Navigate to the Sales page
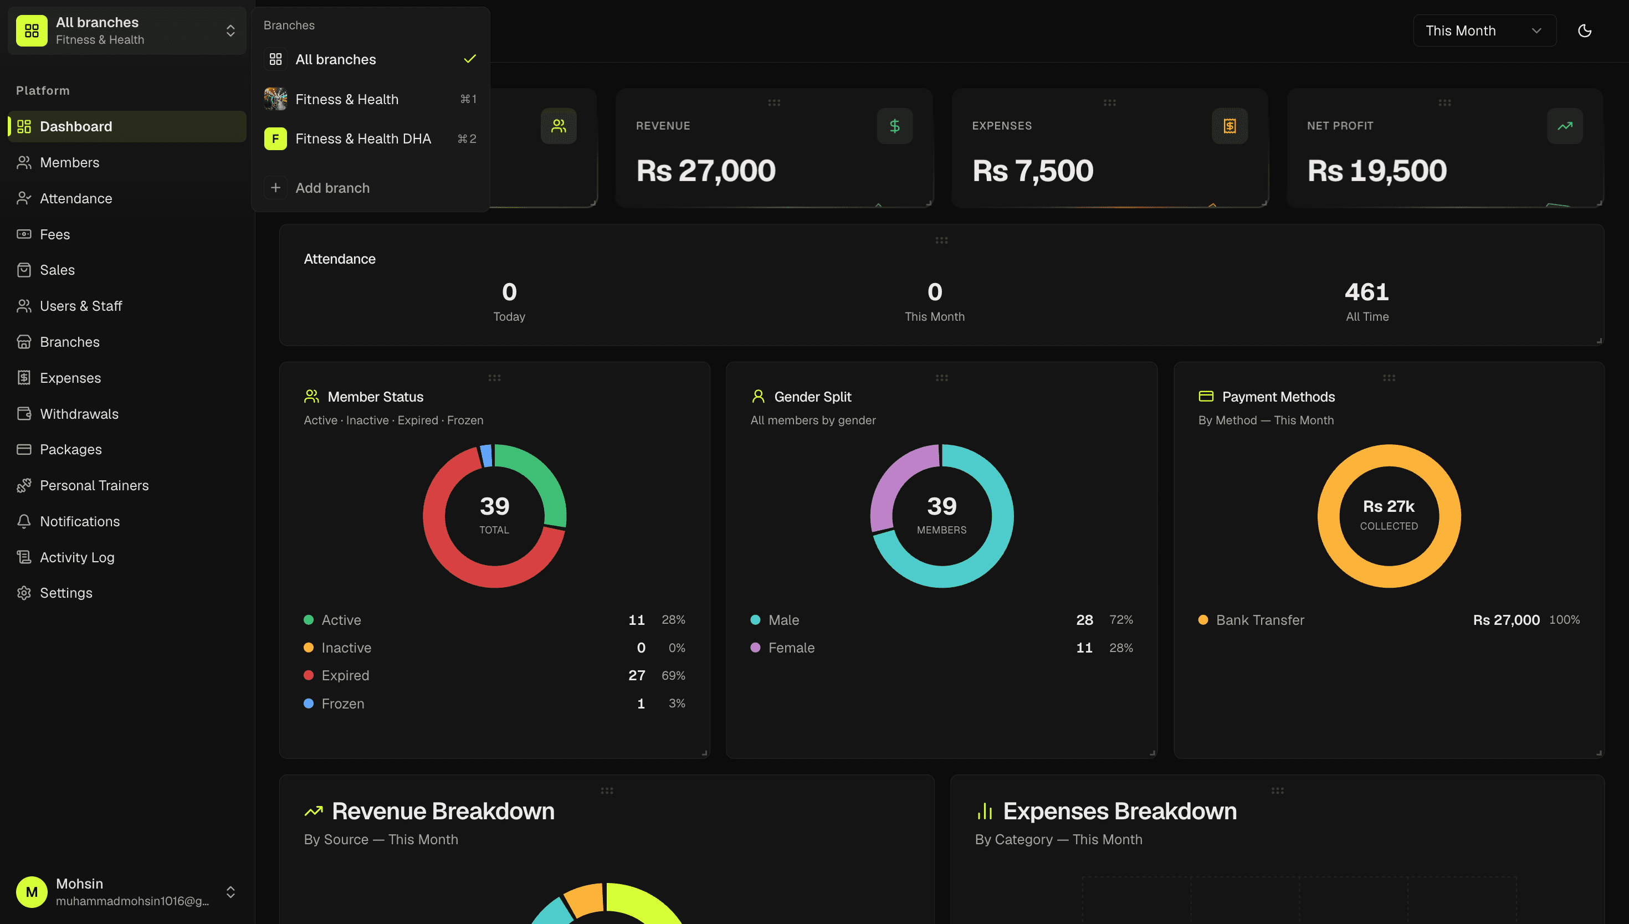The height and width of the screenshot is (924, 1629). pyautogui.click(x=127, y=270)
